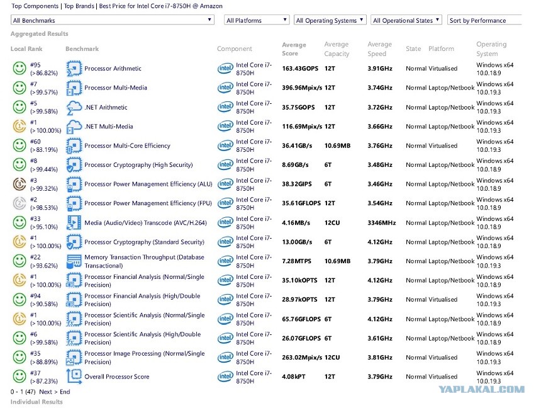Click the Media Transcode film icon

point(74,222)
